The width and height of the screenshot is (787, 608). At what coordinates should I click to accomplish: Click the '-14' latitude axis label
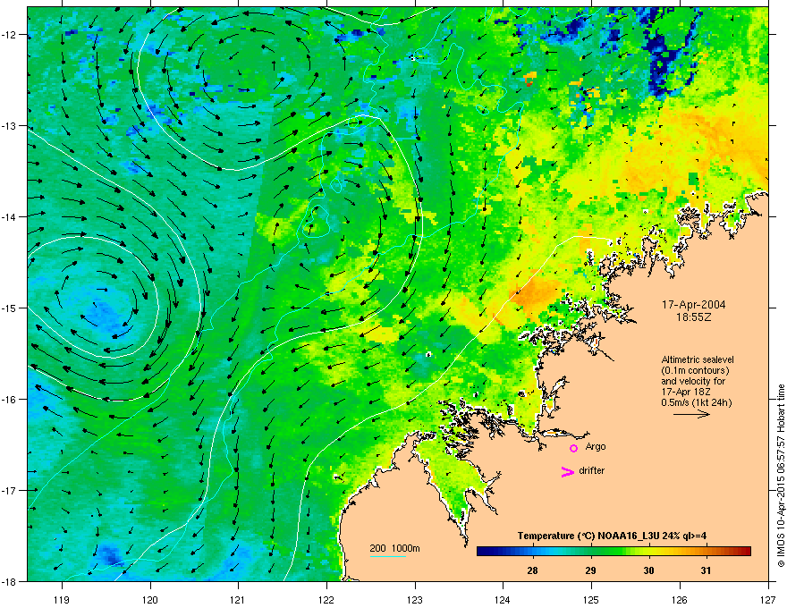click(x=10, y=216)
